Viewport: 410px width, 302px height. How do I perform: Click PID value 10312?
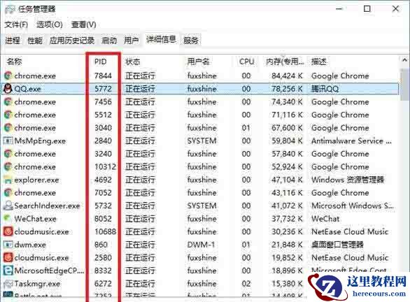[106, 166]
